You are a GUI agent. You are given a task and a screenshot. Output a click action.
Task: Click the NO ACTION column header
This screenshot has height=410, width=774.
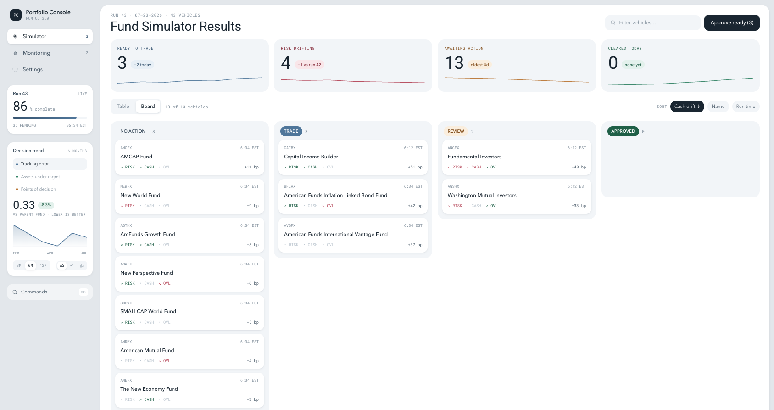(x=133, y=131)
